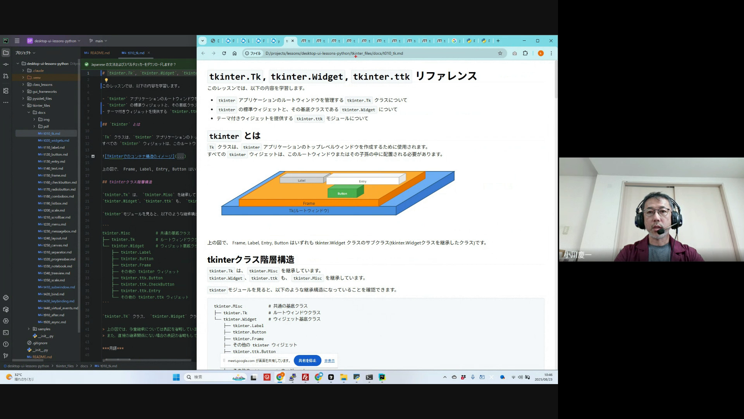Open the browser extensions puzzle icon
The image size is (744, 419).
525,53
